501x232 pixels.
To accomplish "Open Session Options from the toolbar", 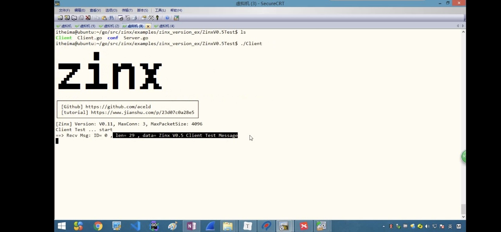I will (x=144, y=18).
